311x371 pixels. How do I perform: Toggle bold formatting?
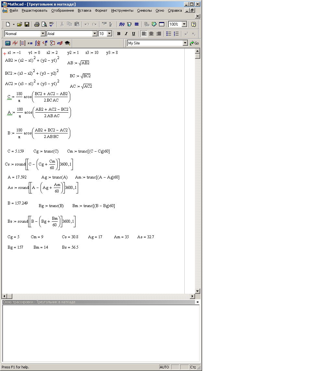[119, 34]
